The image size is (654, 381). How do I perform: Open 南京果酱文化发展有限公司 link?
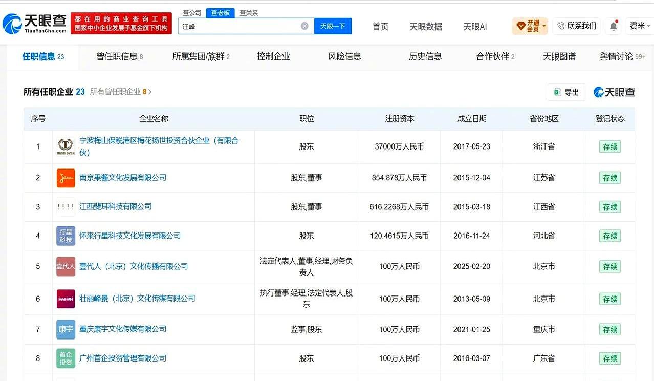pos(123,178)
